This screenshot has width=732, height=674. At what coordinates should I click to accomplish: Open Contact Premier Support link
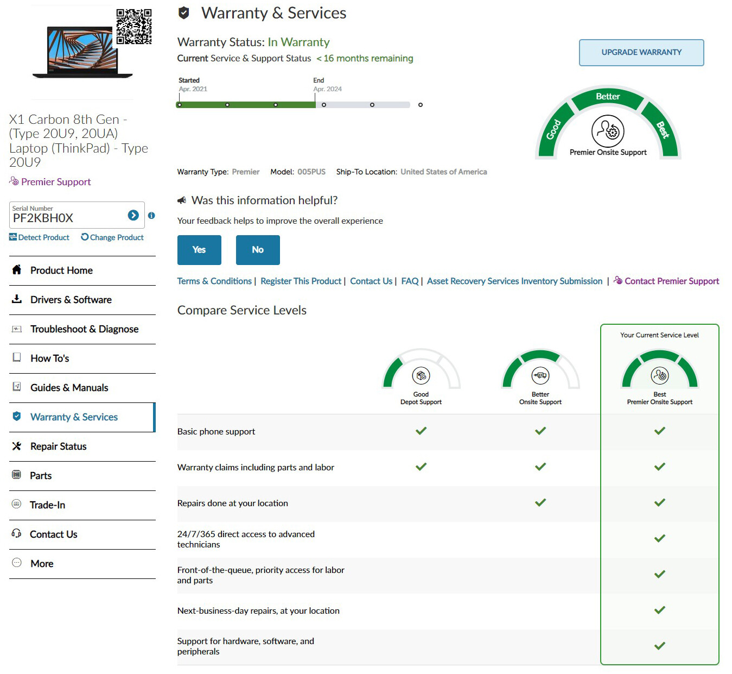pyautogui.click(x=672, y=281)
